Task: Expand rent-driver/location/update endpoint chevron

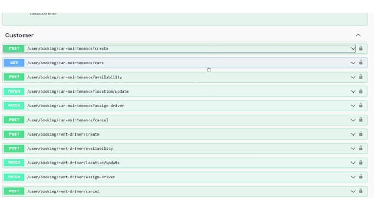Action: coord(353,163)
